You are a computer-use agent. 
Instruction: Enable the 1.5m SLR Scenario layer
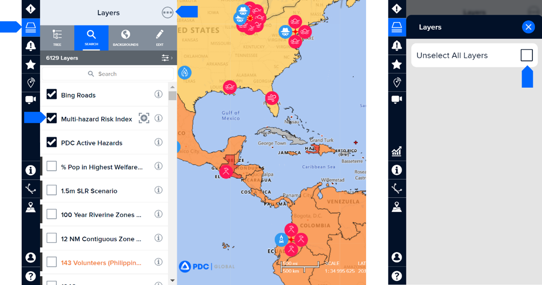point(51,190)
